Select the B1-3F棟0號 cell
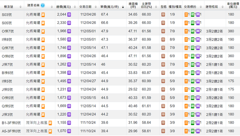The height and width of the screenshot is (136, 240). 11,123
